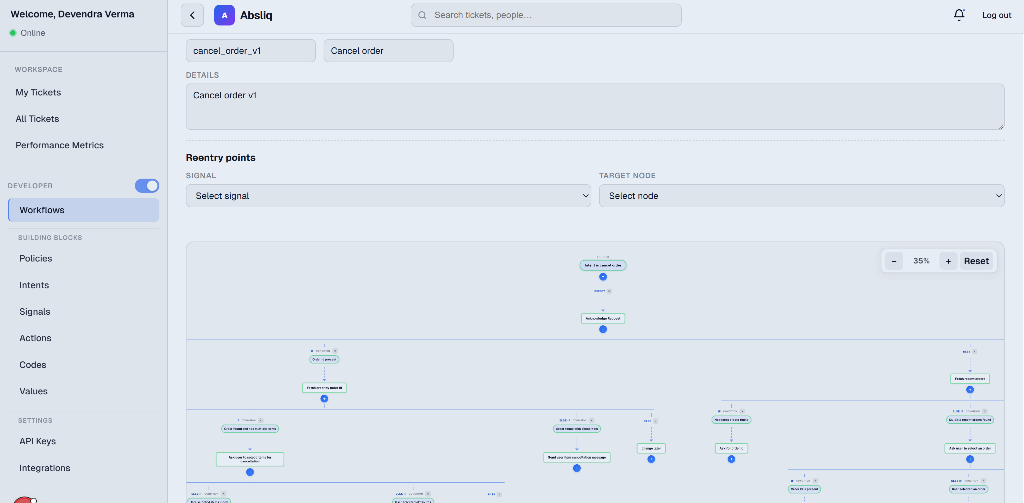Remove Order id is present condition

[815, 481]
